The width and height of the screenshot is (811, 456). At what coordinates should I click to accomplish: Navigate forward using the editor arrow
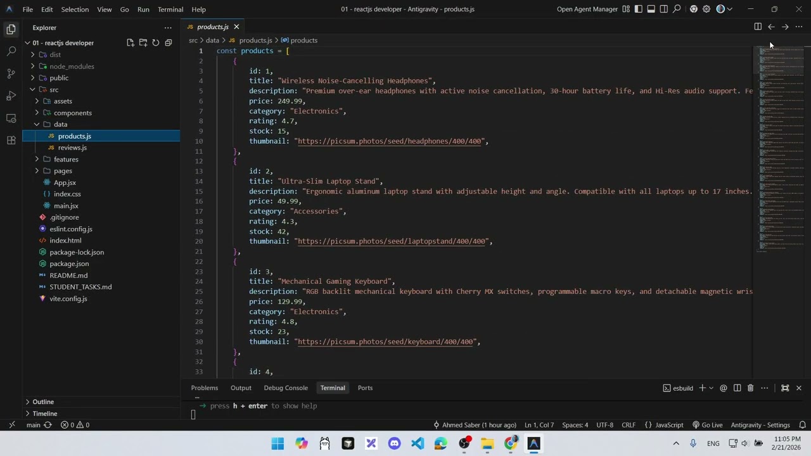785,27
